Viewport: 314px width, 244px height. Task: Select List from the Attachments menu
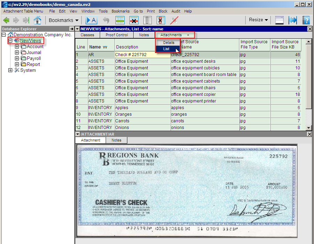click(166, 49)
